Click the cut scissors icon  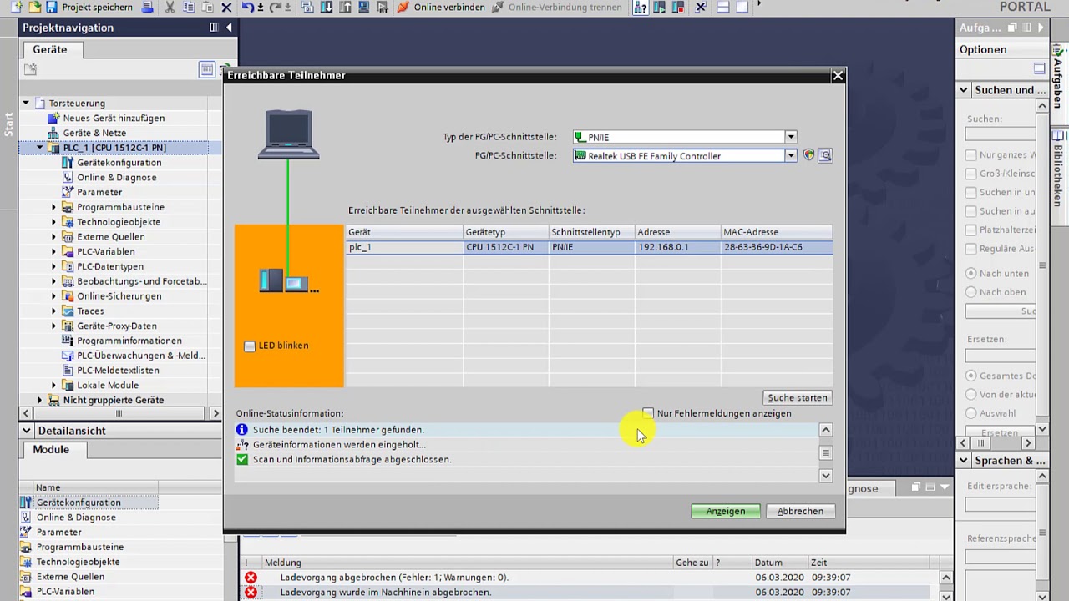170,7
